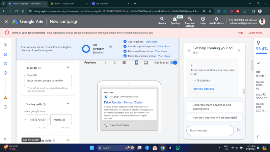The image size is (270, 152).
Task: Click the assistant chat panel scrollbar
Action: point(244,92)
